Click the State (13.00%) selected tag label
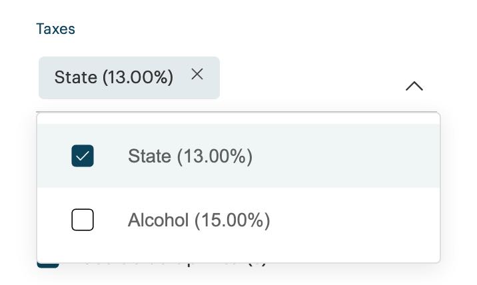The image size is (477, 285). [113, 77]
